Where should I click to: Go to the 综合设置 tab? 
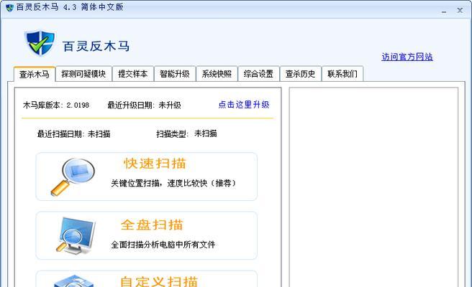[258, 74]
